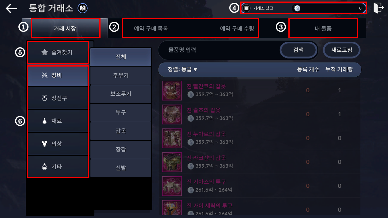Expand the 정렬: 등급 sort dropdown

click(183, 69)
